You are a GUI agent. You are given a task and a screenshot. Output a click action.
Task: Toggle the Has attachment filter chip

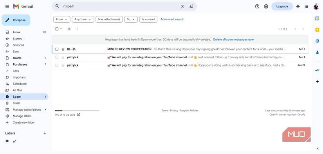point(109,19)
